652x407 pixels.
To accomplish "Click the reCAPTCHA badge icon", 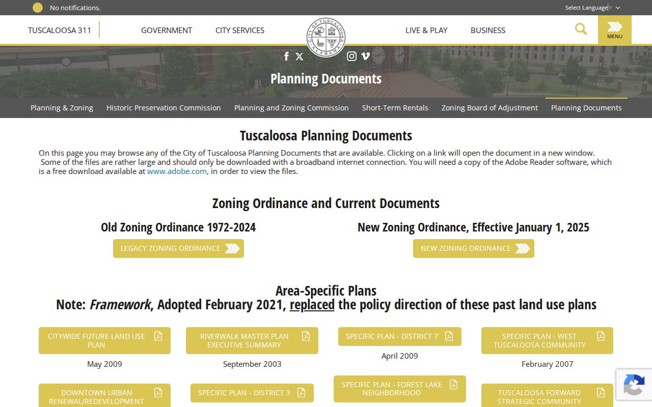I will 634,384.
